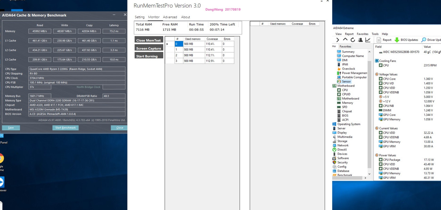This screenshot has height=210, width=441.
Task: Expand the Devices tree category
Action: tap(340, 154)
